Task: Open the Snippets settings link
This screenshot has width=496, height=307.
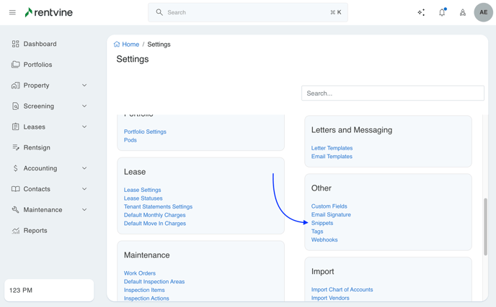Action: pyautogui.click(x=322, y=223)
